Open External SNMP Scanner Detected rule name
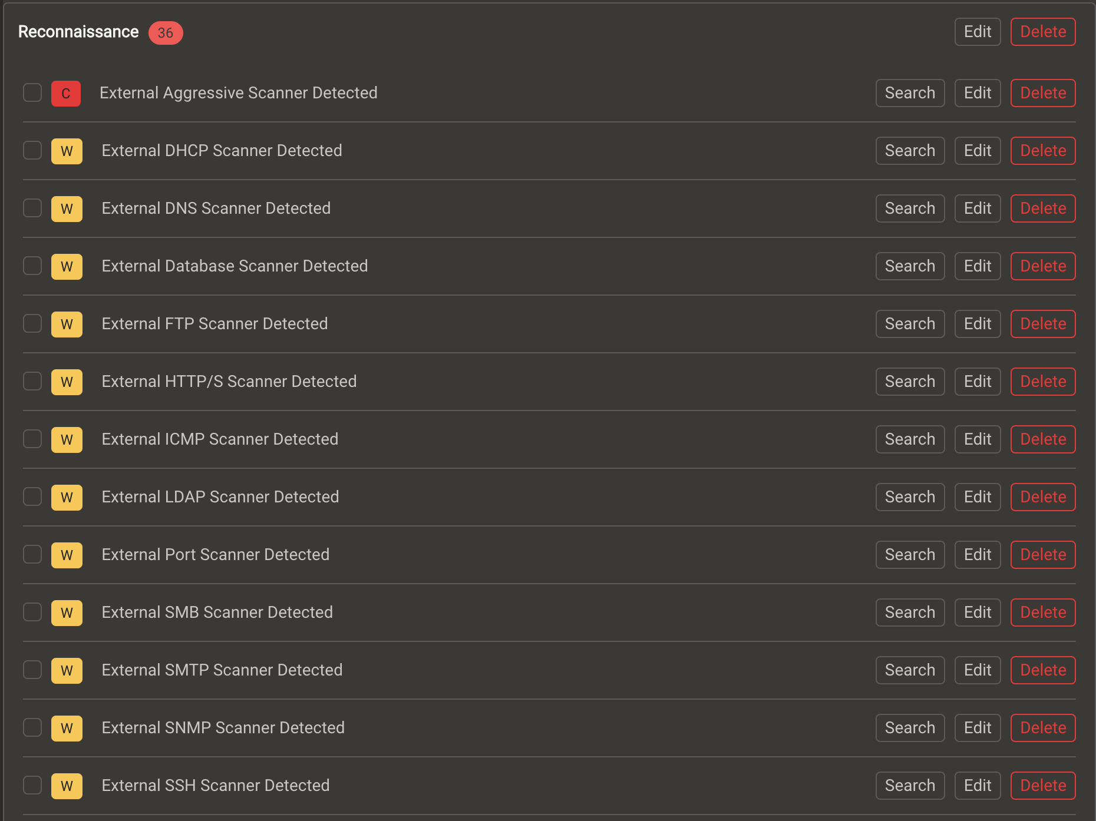 coord(223,728)
